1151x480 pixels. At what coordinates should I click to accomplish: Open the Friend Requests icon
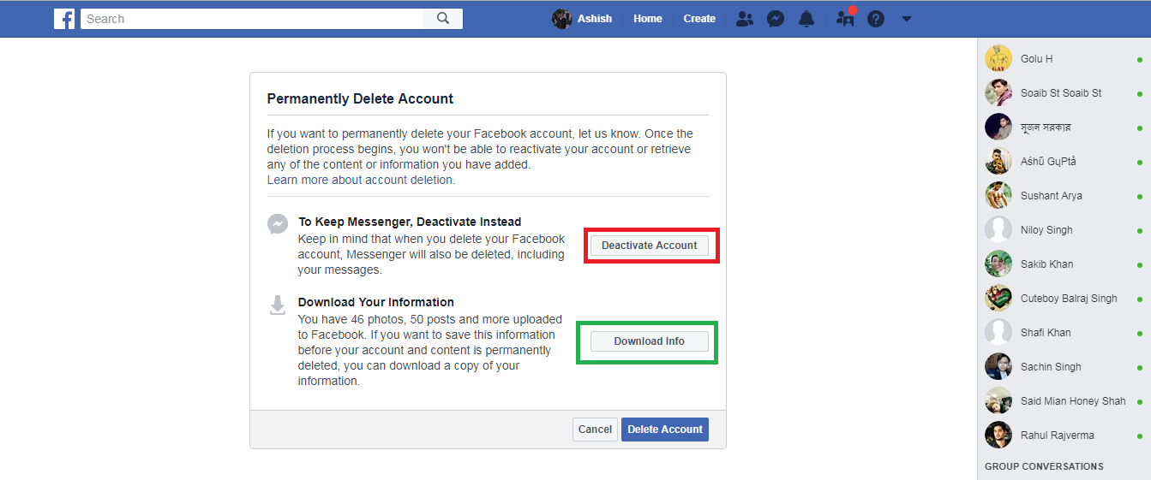click(x=745, y=19)
